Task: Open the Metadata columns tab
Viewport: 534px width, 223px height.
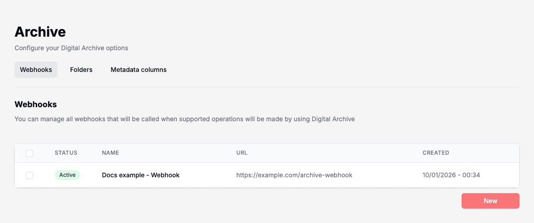Action: coord(138,70)
